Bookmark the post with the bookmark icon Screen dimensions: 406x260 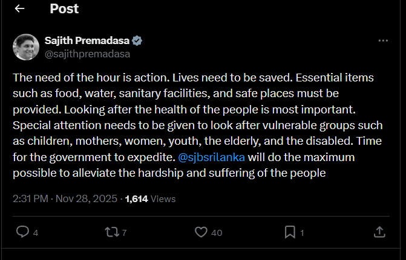coord(290,232)
